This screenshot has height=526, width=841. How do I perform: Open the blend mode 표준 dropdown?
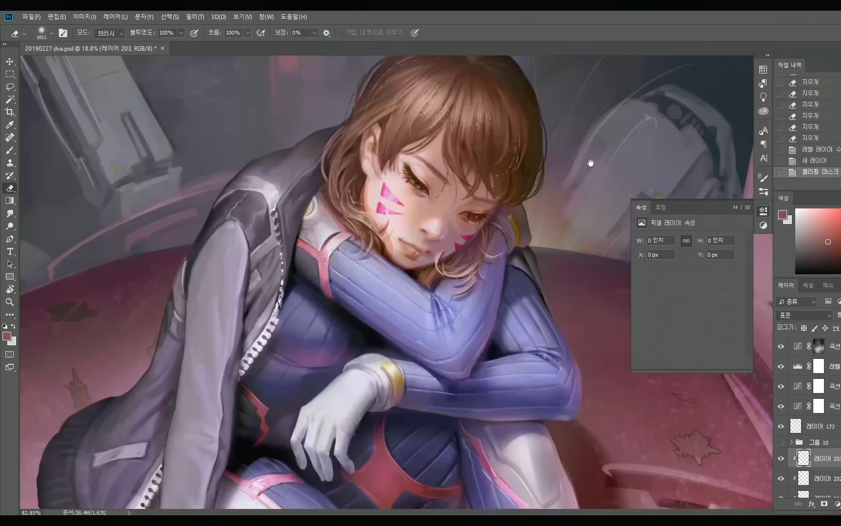pyautogui.click(x=804, y=316)
